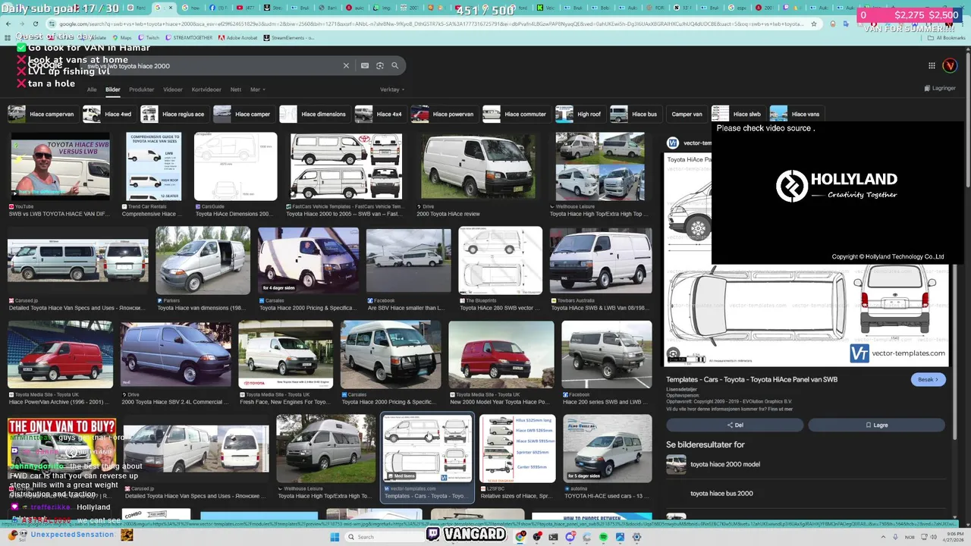This screenshot has width=971, height=546.
Task: Select the Bilder tab
Action: coord(113,89)
